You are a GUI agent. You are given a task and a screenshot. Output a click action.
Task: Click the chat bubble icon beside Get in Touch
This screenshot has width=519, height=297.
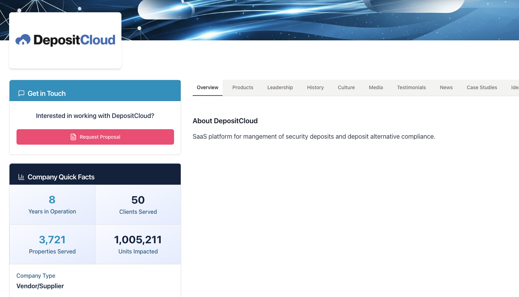pyautogui.click(x=21, y=93)
